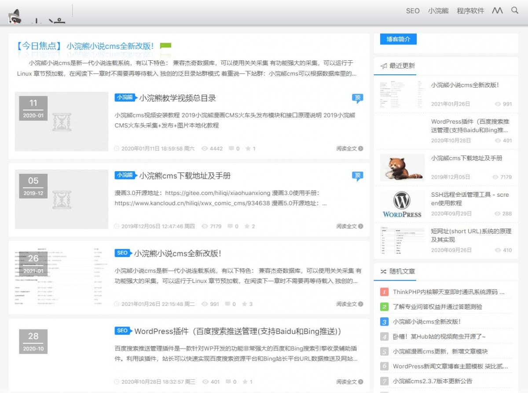The width and height of the screenshot is (528, 393).
Task: Open the 今日焦点 headline article link
Action: [x=110, y=46]
